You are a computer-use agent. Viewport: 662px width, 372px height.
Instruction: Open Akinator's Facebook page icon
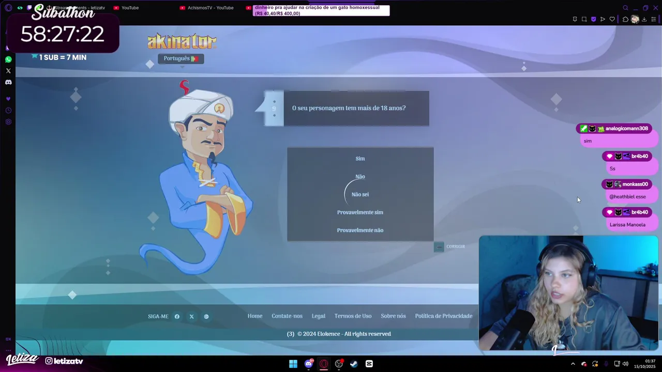[177, 317]
